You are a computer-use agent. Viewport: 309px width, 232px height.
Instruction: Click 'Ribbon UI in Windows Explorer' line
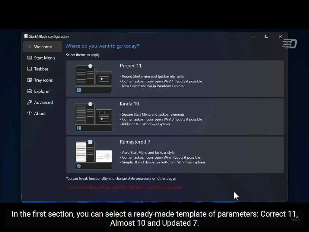coord(145,124)
